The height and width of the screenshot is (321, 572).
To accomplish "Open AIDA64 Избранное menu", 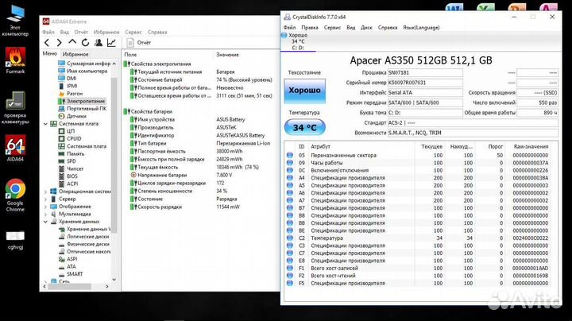I will [x=106, y=32].
